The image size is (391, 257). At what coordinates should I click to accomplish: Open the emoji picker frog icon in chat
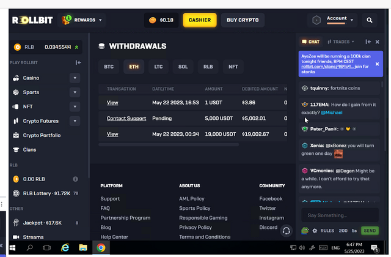305,231
